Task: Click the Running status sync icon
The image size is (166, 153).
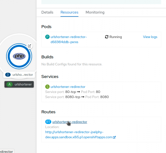Action: [x=107, y=37]
